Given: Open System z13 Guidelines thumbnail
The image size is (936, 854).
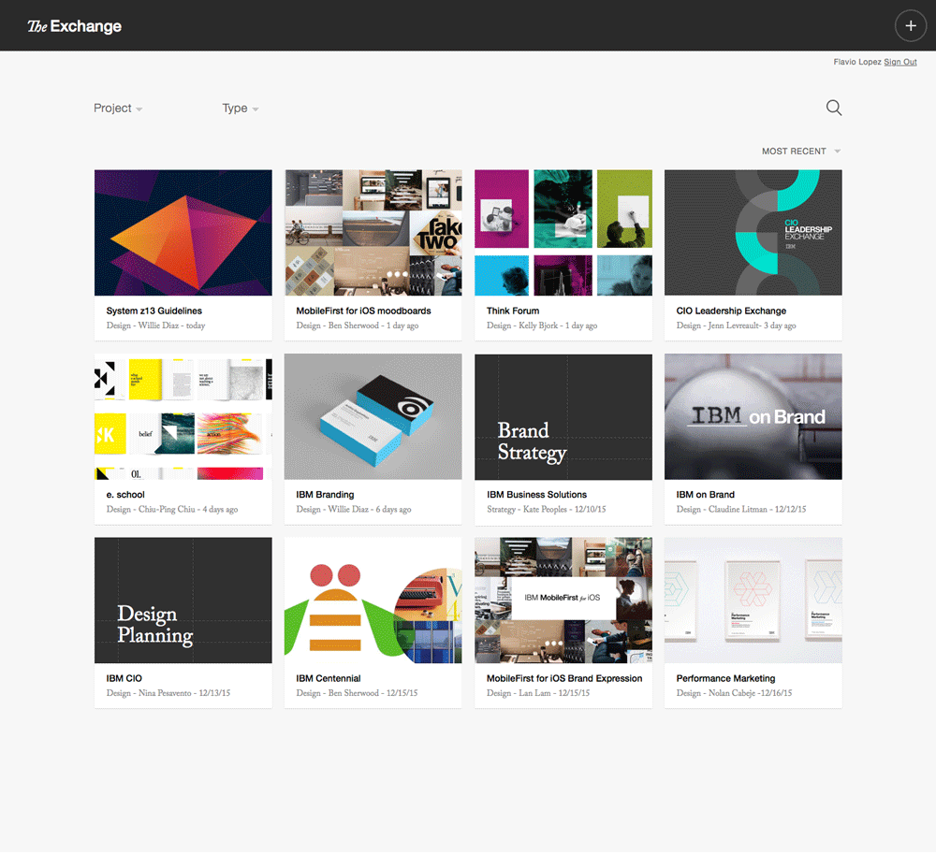Looking at the screenshot, I should [183, 233].
